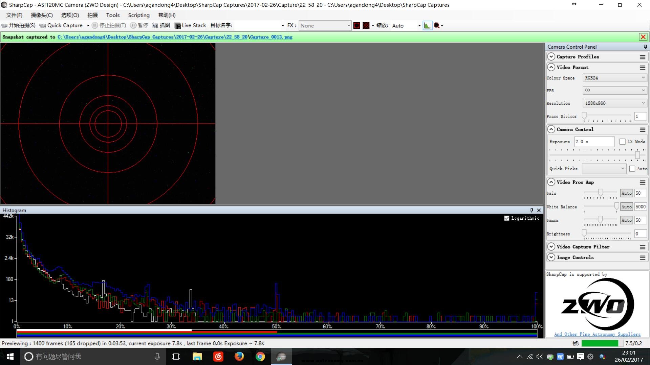Image resolution: width=650 pixels, height=365 pixels.
Task: Open the Quick Picks dropdown
Action: 604,169
